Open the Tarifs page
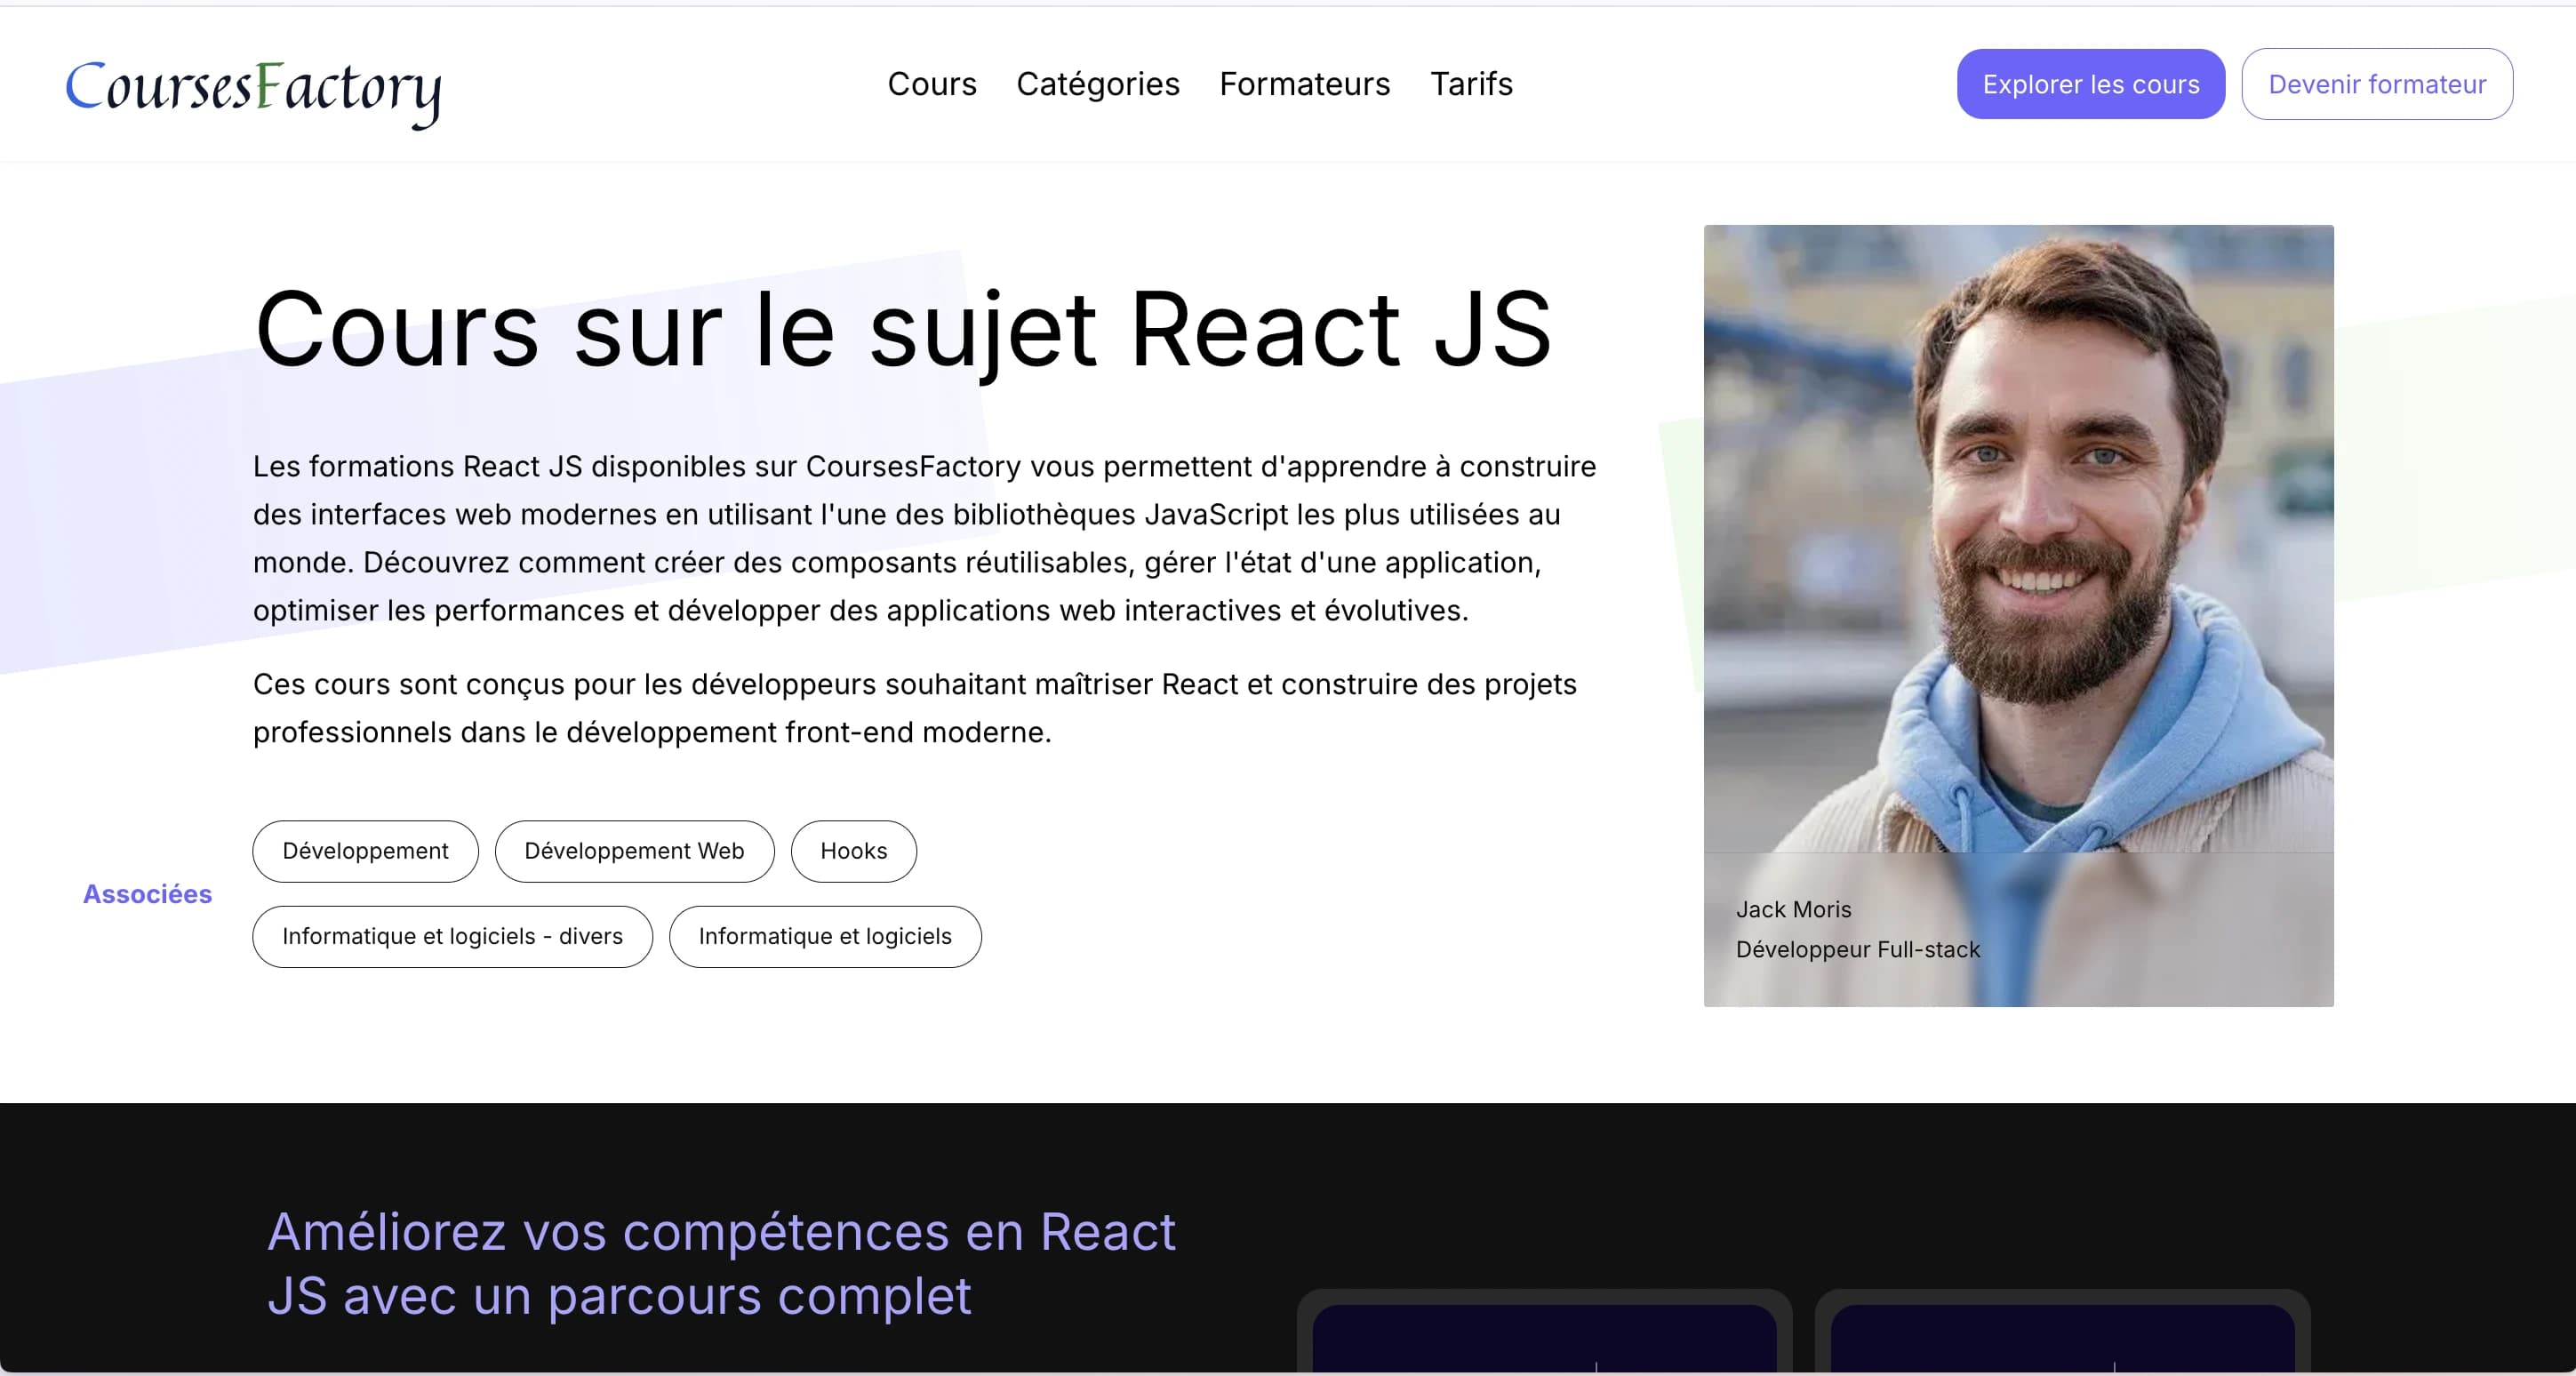 point(1472,84)
